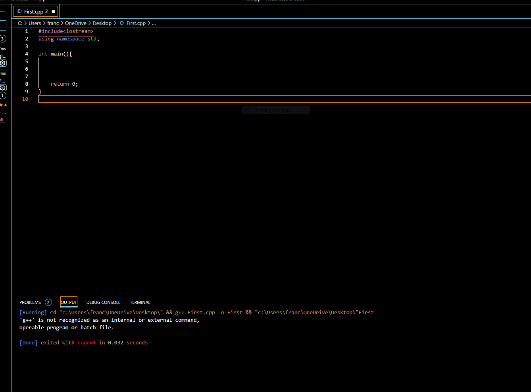This screenshot has width=531, height=392.
Task: Open the '...' more actions menu in sidebar header
Action: tap(2, 12)
